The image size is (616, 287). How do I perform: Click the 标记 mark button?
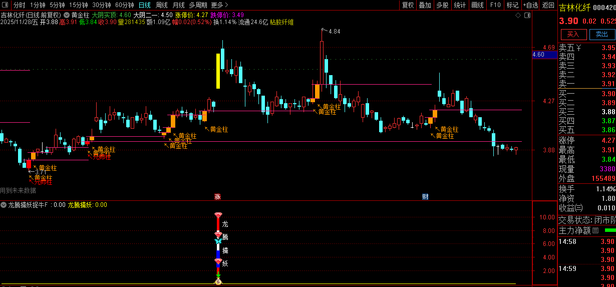click(x=512, y=5)
